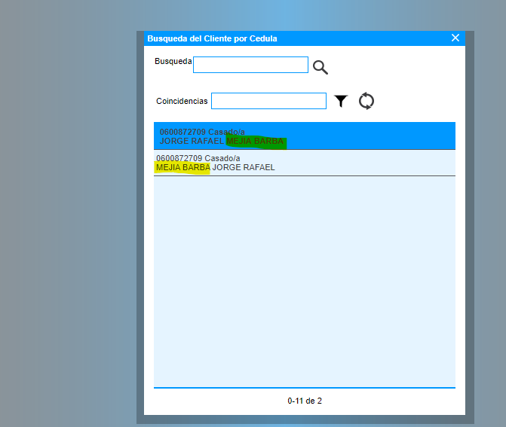Click Casado/a in the second result row

point(222,158)
